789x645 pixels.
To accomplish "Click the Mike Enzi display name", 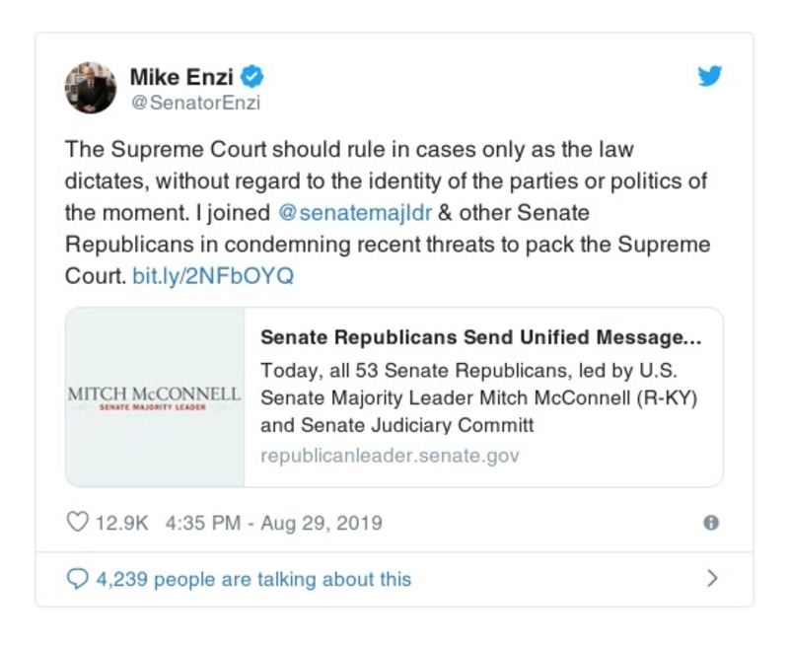I will [x=182, y=76].
